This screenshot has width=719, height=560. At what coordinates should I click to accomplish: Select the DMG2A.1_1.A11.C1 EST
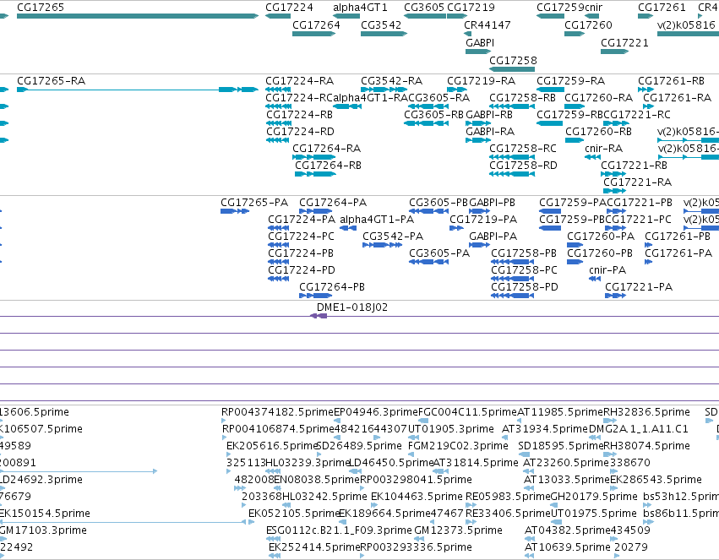coord(595,438)
